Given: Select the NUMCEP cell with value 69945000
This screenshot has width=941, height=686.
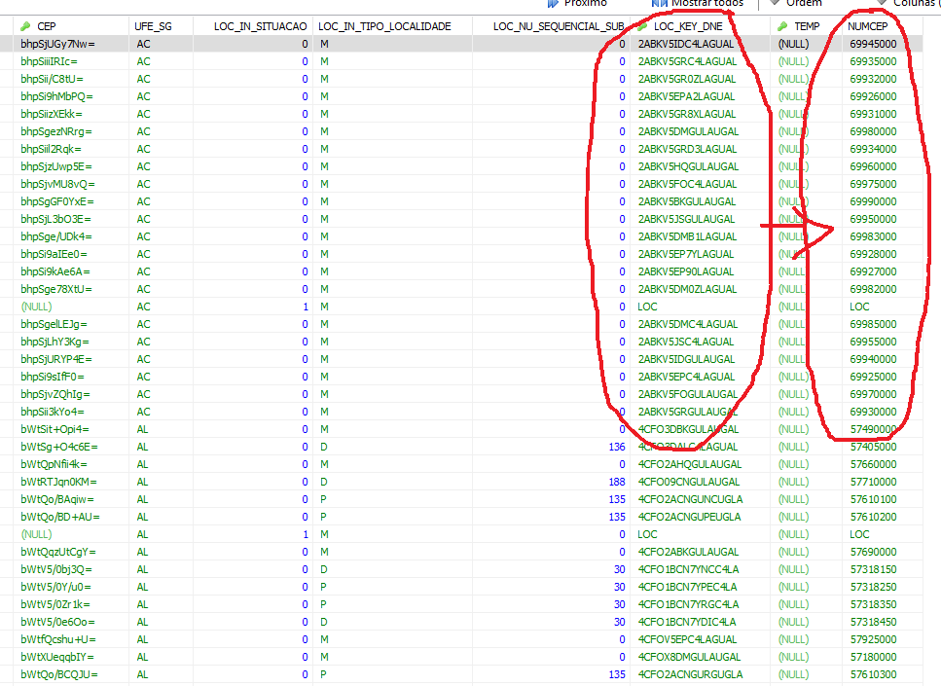Looking at the screenshot, I should pyautogui.click(x=873, y=44).
